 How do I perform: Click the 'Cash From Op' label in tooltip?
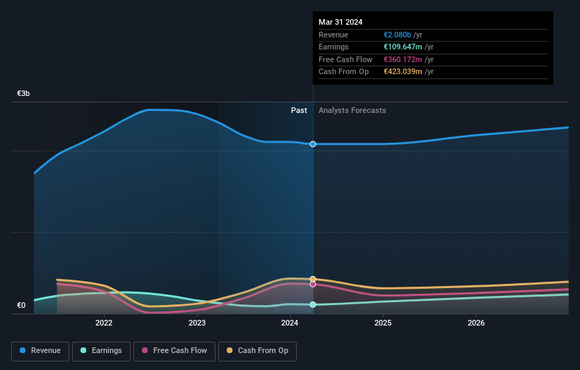343,72
